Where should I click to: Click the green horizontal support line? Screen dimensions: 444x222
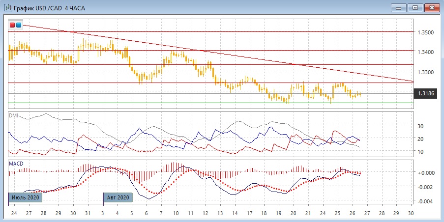pos(197,103)
